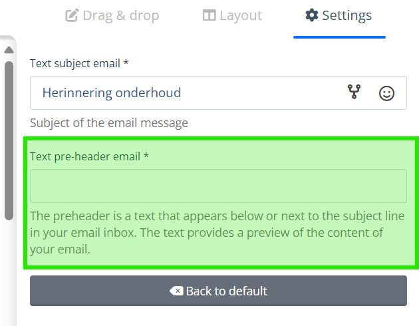Click the backspace icon on Back to default
This screenshot has width=419, height=326.
pyautogui.click(x=176, y=291)
